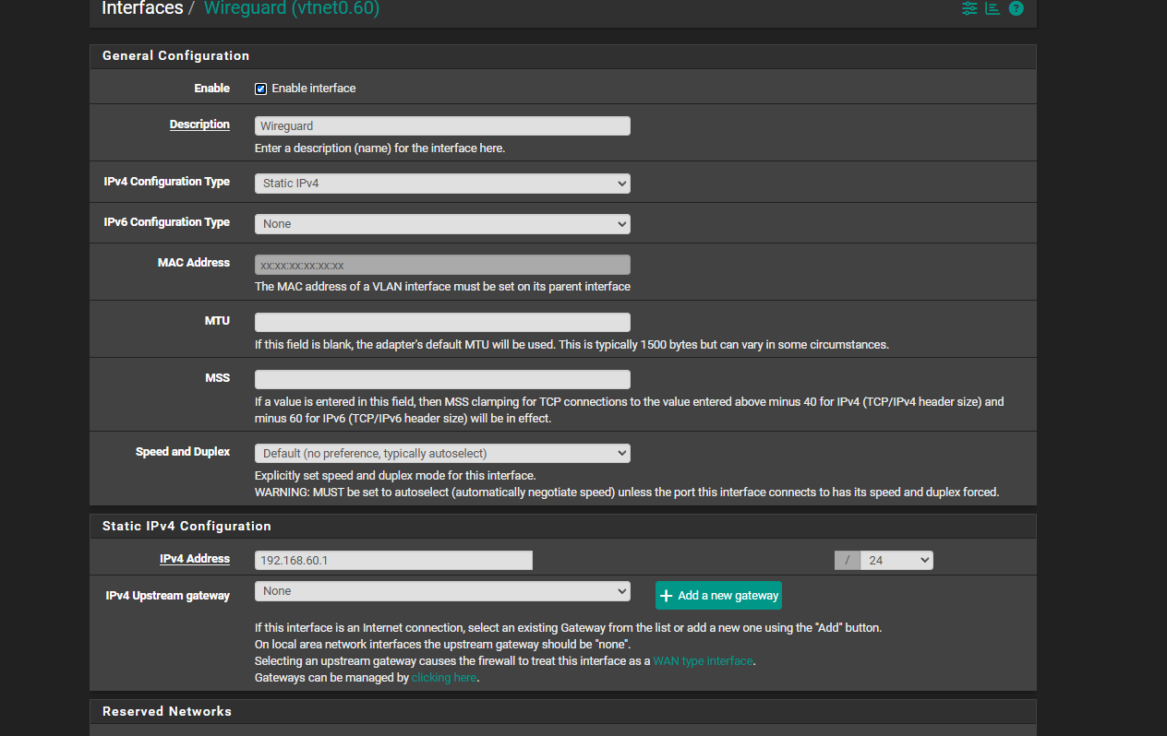
Task: Click the Add a new gateway button
Action: (x=718, y=595)
